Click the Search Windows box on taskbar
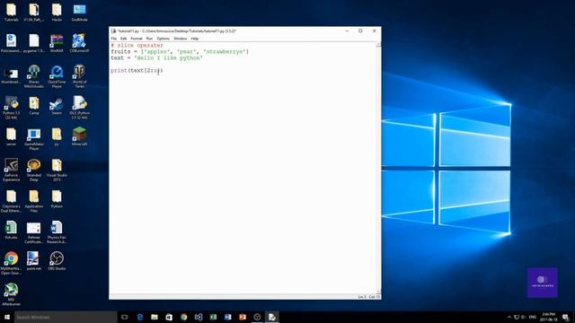The height and width of the screenshot is (323, 575). click(x=66, y=317)
